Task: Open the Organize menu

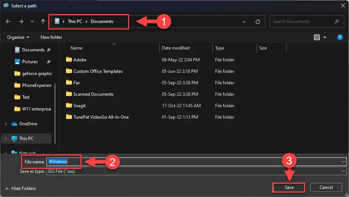Action: coord(18,37)
